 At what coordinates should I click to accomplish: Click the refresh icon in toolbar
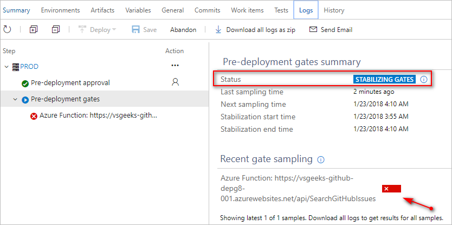7,30
